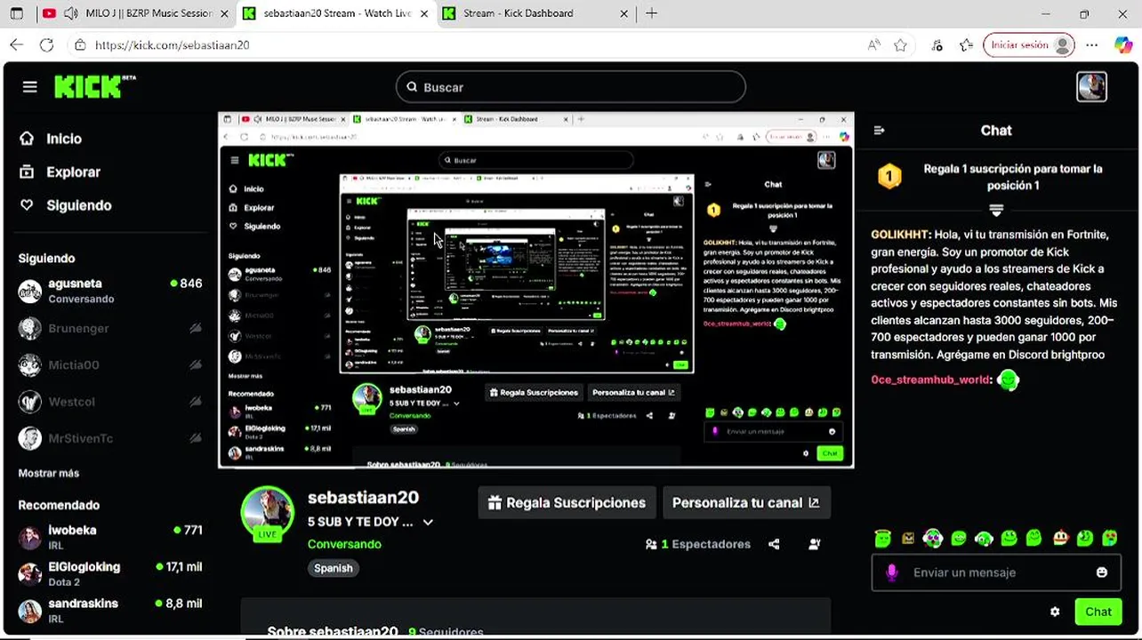Screen dimensions: 1142x640
Task: Click the green emote in 0ce_streamhub_world's message
Action: tap(1008, 380)
